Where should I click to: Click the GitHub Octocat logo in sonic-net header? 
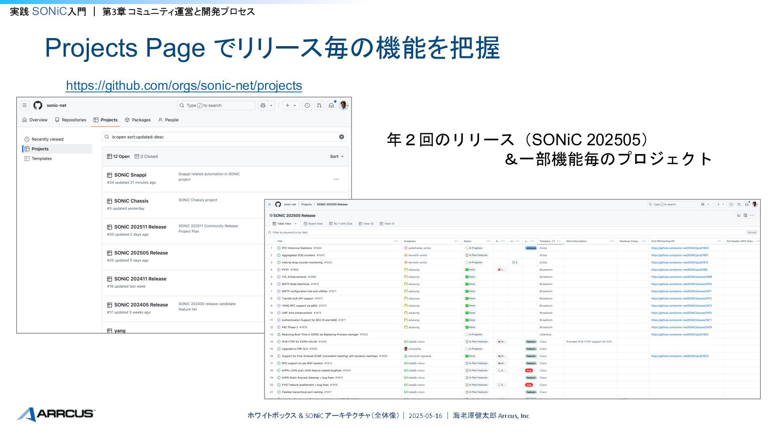[38, 106]
